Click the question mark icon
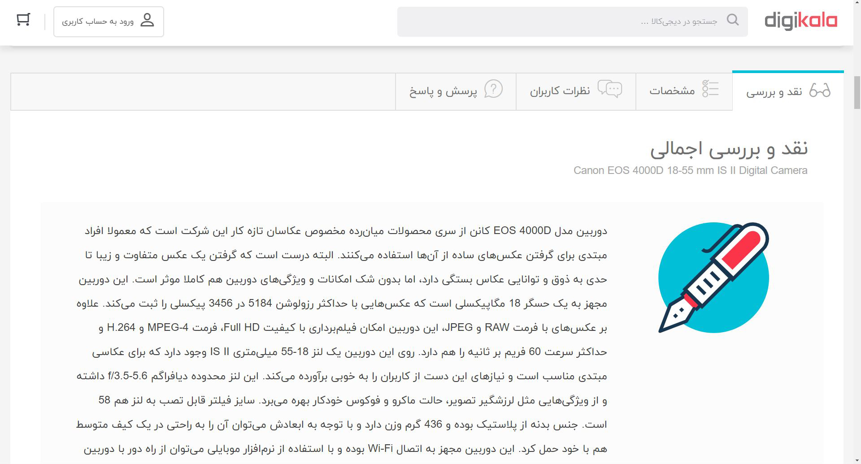 pyautogui.click(x=493, y=89)
